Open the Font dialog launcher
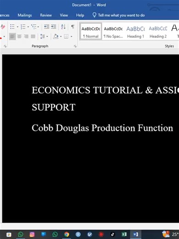 (x=5, y=46)
